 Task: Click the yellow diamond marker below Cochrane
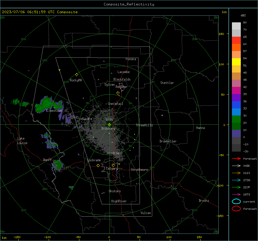coord(98,165)
